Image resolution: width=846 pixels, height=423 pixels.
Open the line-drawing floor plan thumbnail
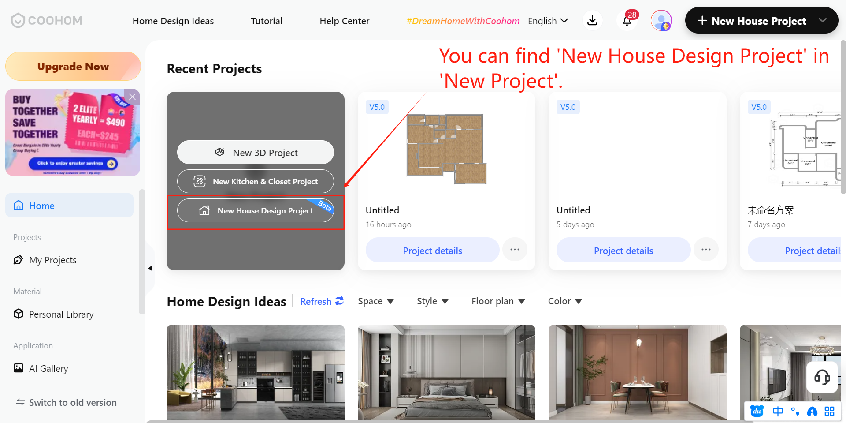pos(805,149)
